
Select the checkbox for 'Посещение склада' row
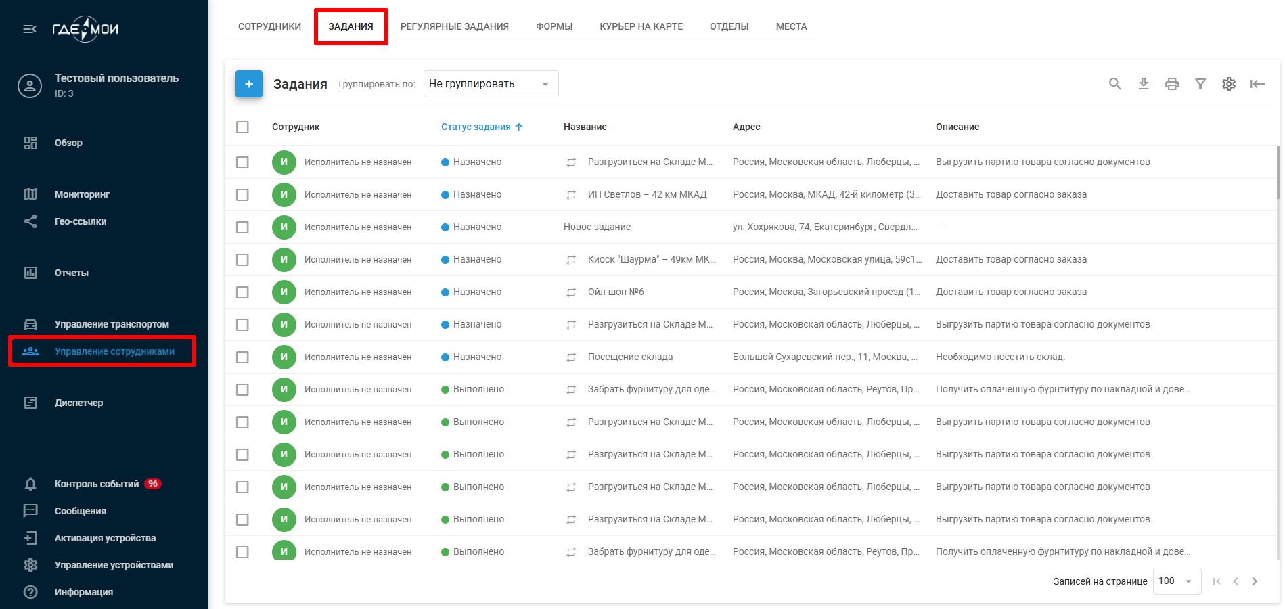[242, 357]
